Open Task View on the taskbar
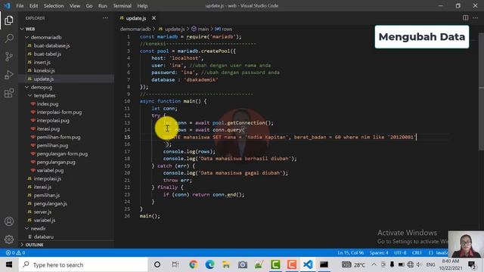Viewport: 484px width, 272px height. (175, 264)
